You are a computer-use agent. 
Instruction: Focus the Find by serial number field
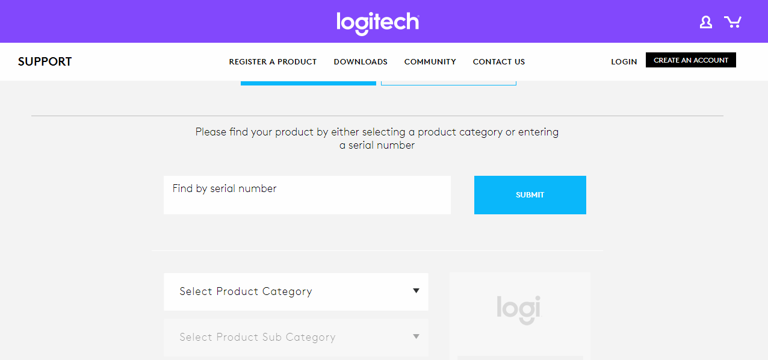pyautogui.click(x=307, y=195)
